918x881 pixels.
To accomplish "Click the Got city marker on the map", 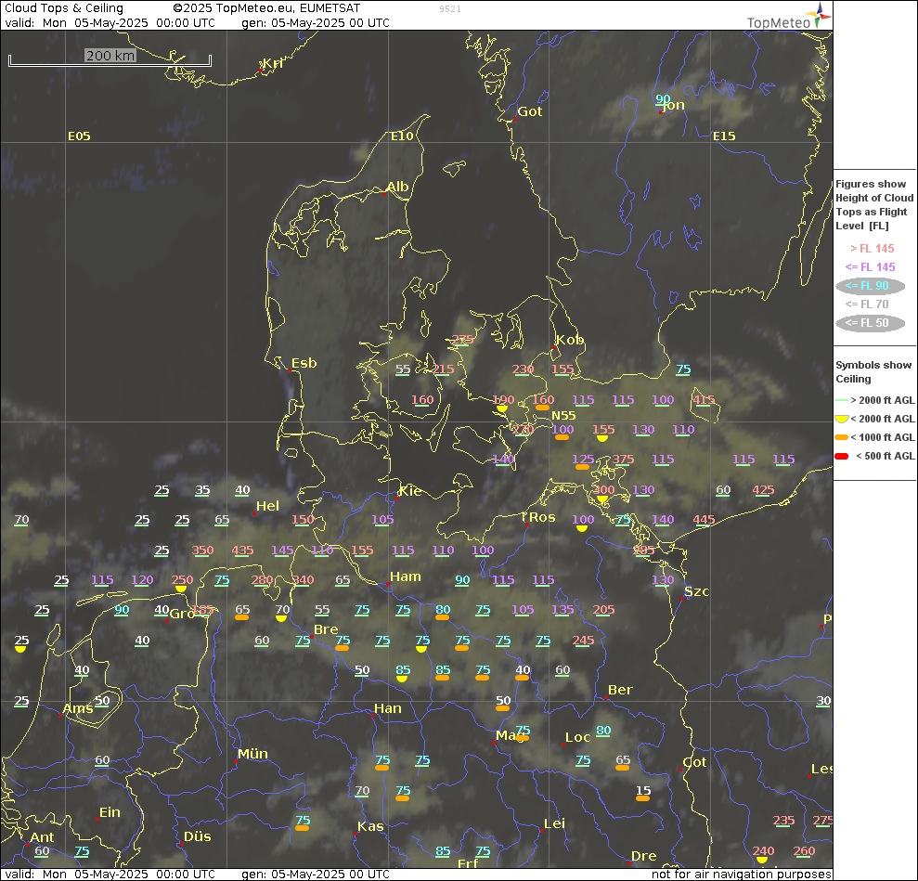I will [x=515, y=119].
